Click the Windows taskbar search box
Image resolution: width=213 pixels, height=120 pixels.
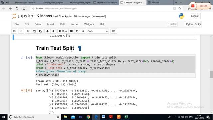point(34,117)
